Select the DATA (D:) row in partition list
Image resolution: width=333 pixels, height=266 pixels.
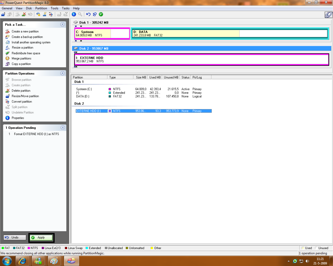point(143,96)
